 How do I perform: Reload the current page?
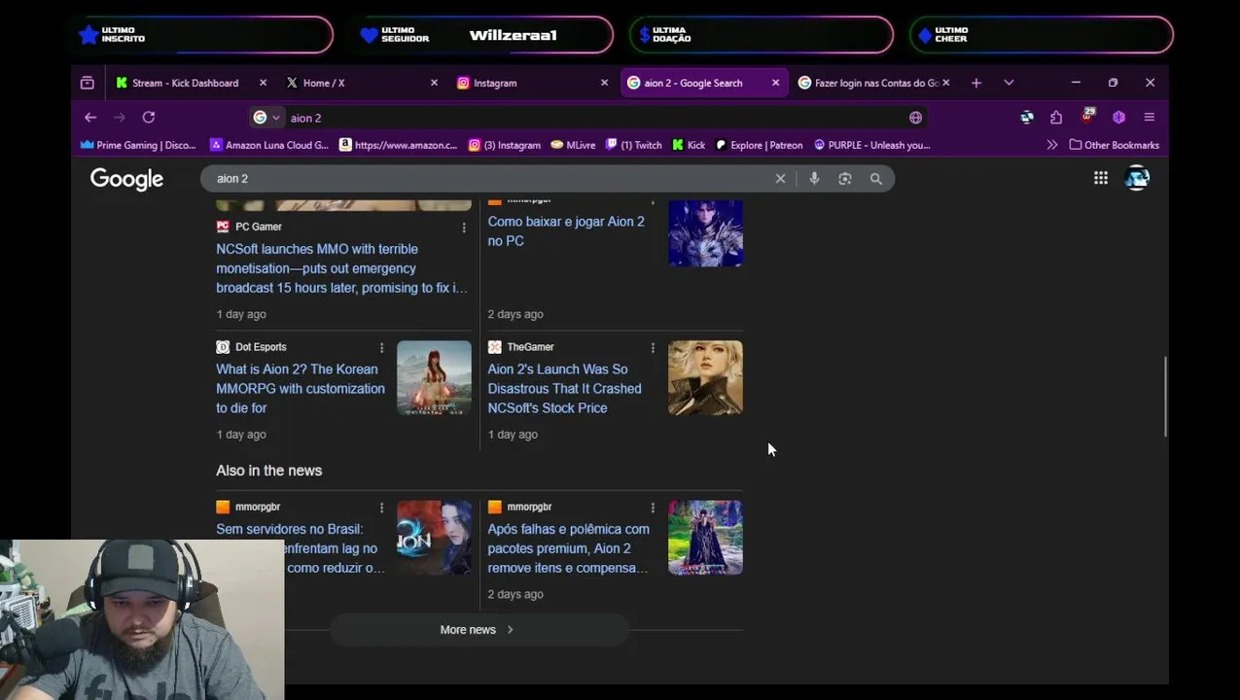[x=149, y=118]
